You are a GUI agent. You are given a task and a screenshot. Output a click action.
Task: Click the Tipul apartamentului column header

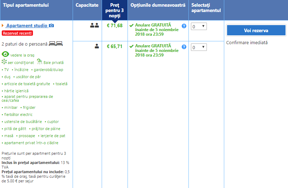pyautogui.click(x=26, y=5)
